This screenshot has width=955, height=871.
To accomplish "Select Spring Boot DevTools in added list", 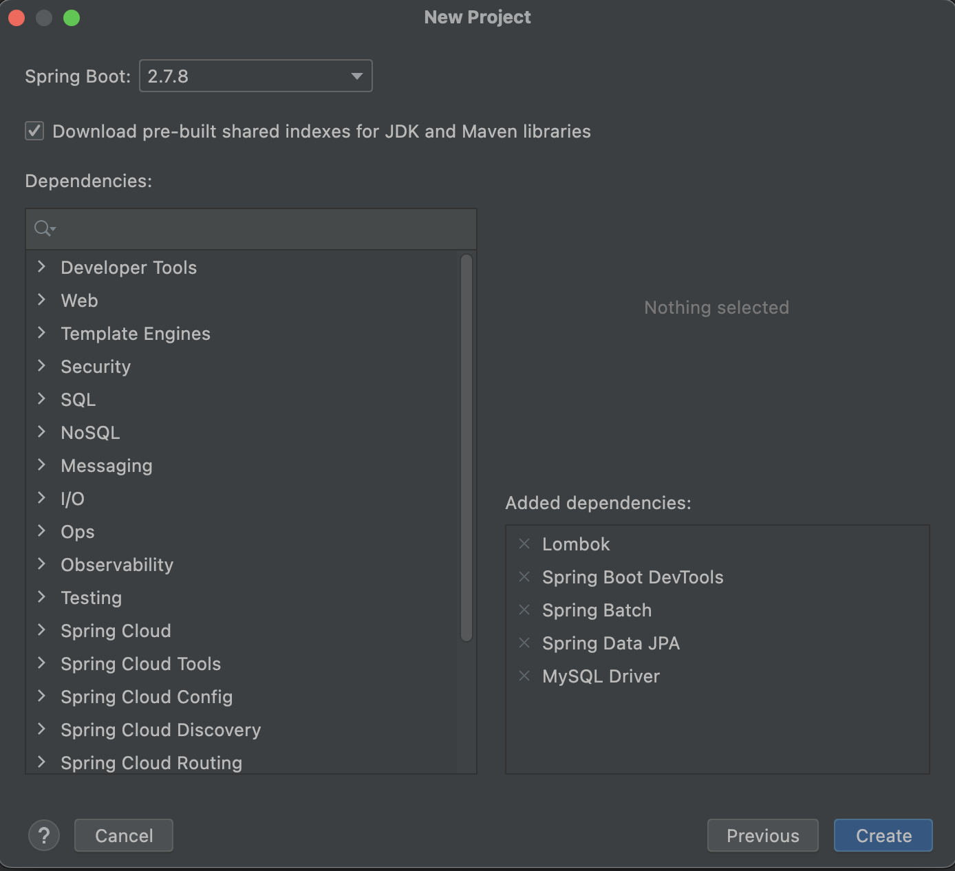I will [x=633, y=577].
